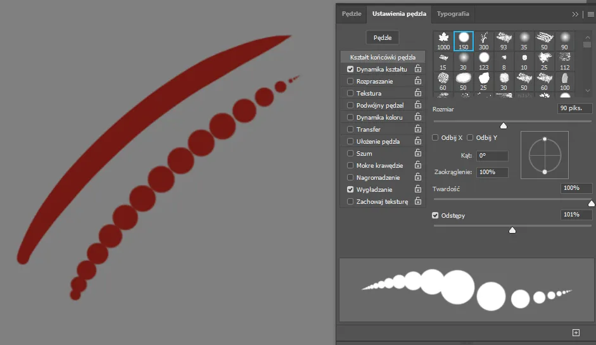
Task: Disable the Dynamika kształtu checkbox
Action: coord(350,69)
